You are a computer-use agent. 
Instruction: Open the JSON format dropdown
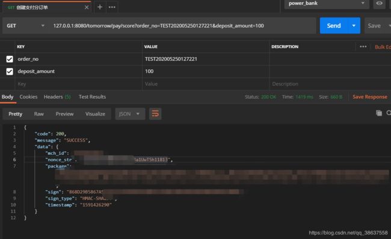130,114
